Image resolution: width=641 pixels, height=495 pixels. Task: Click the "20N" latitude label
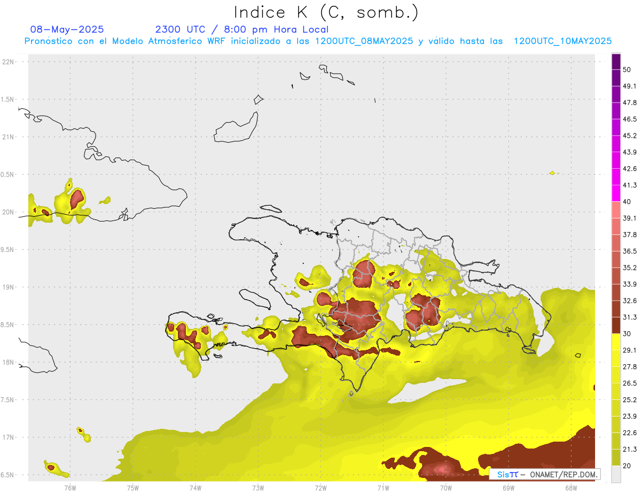[x=8, y=212]
